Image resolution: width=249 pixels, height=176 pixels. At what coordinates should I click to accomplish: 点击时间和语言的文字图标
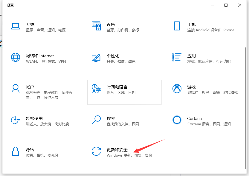pos(96,89)
